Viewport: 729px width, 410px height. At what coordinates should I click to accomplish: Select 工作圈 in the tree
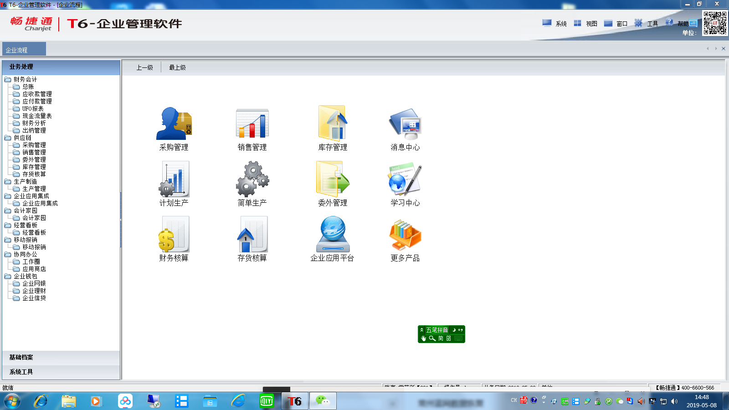click(31, 261)
